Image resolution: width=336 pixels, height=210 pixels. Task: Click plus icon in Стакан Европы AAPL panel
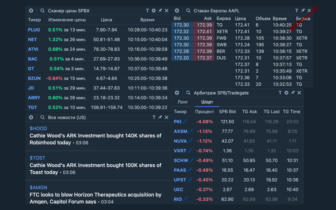coord(177,10)
